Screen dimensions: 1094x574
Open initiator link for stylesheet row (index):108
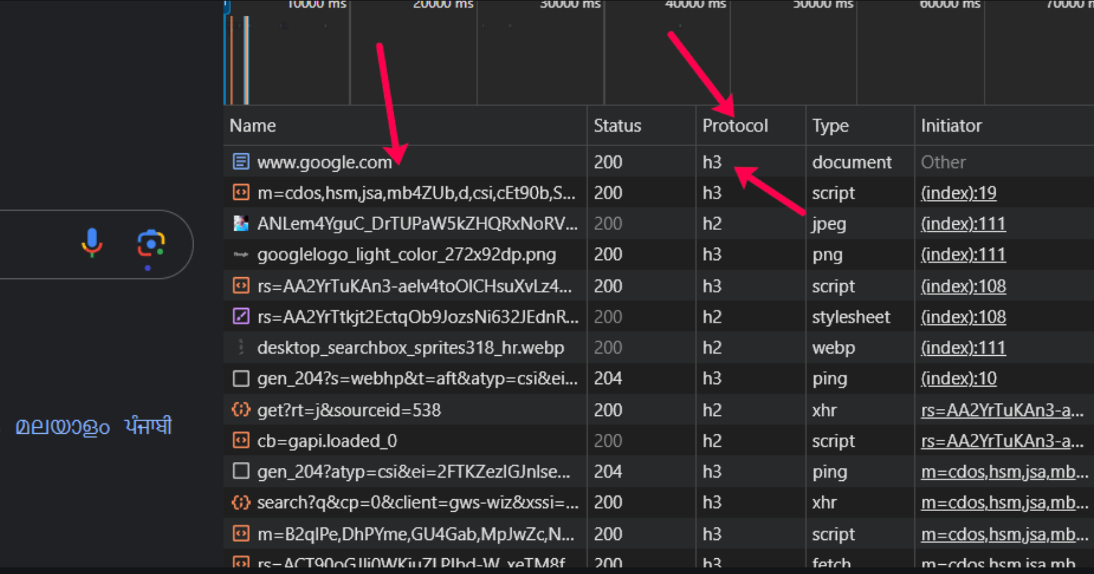click(963, 316)
